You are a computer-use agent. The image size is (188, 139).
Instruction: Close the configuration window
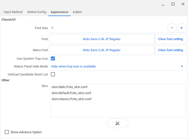click(x=183, y=4)
